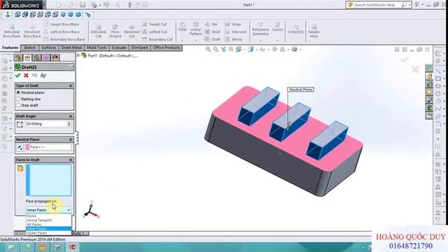Switch to the Evaluate tab
The height and width of the screenshot is (252, 448).
(x=119, y=48)
